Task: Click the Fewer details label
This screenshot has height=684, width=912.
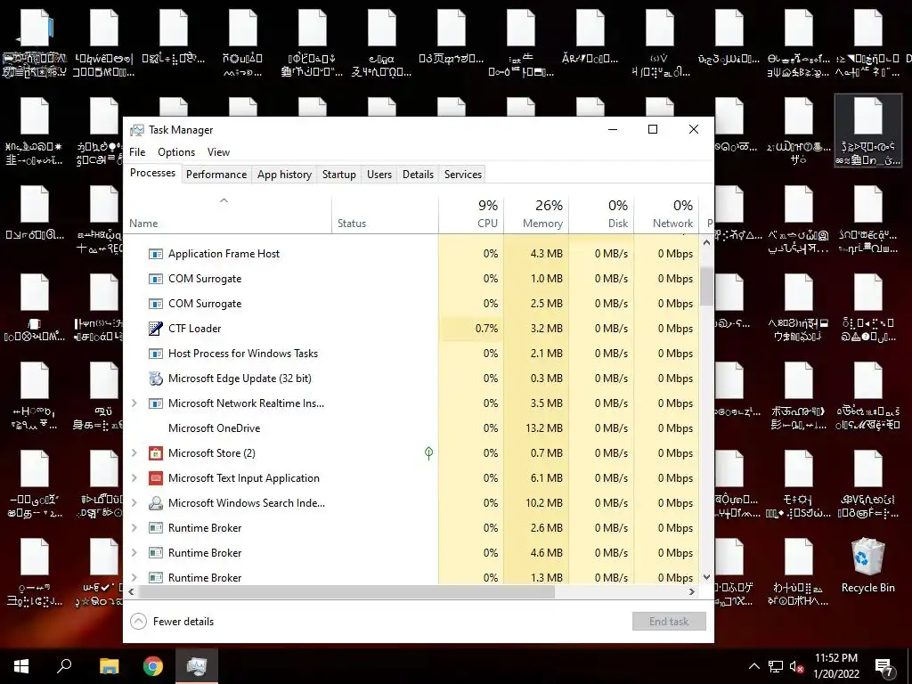Action: click(x=183, y=621)
